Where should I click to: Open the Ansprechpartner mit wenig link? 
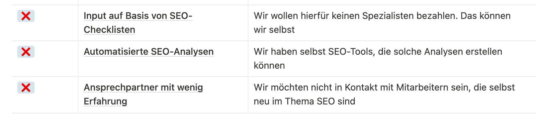[143, 88]
